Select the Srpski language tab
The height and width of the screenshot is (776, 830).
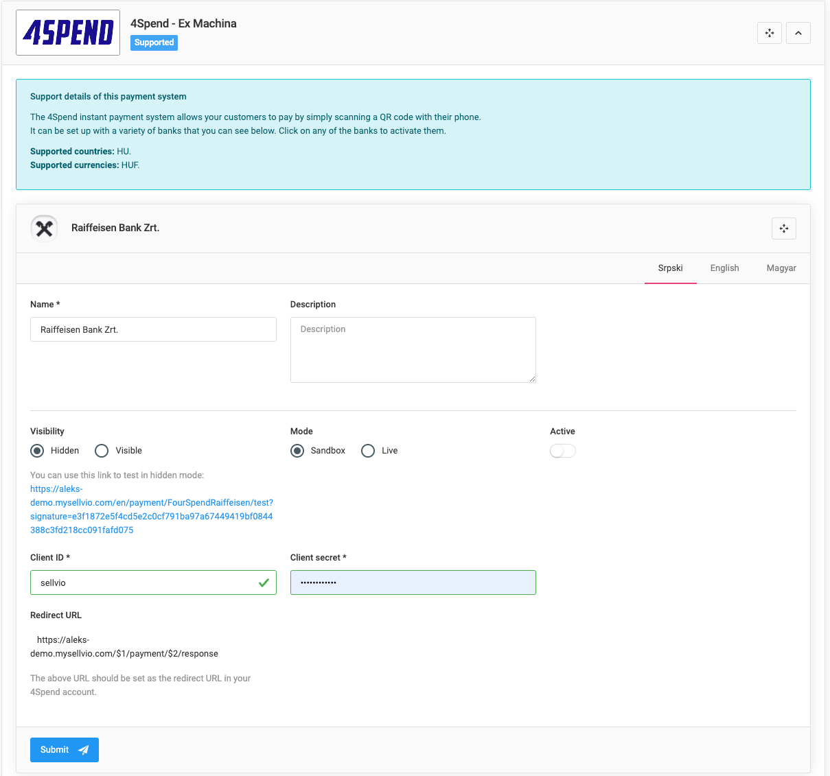point(670,268)
